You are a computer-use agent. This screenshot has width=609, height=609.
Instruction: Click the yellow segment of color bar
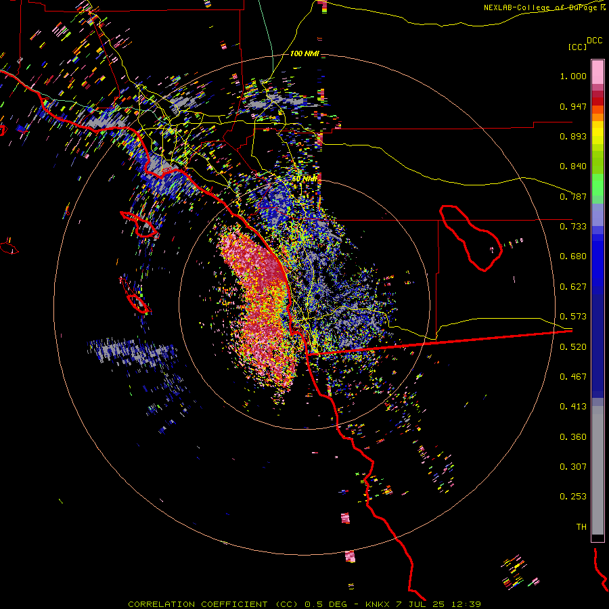(597, 133)
